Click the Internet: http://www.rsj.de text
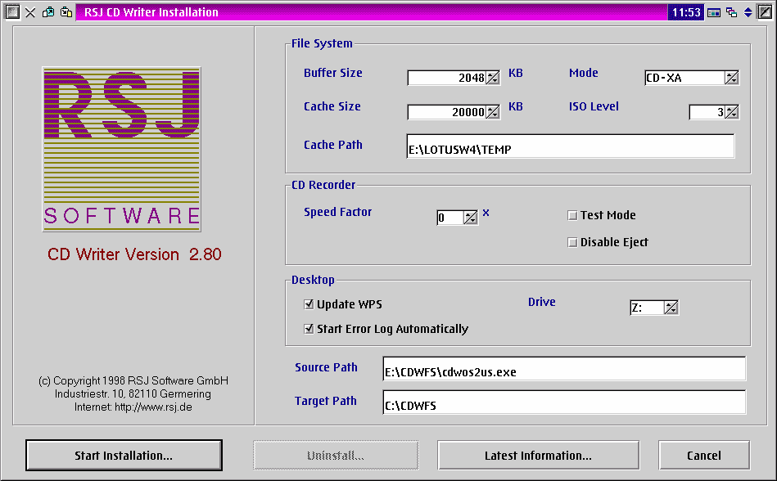This screenshot has height=481, width=777. pos(133,407)
